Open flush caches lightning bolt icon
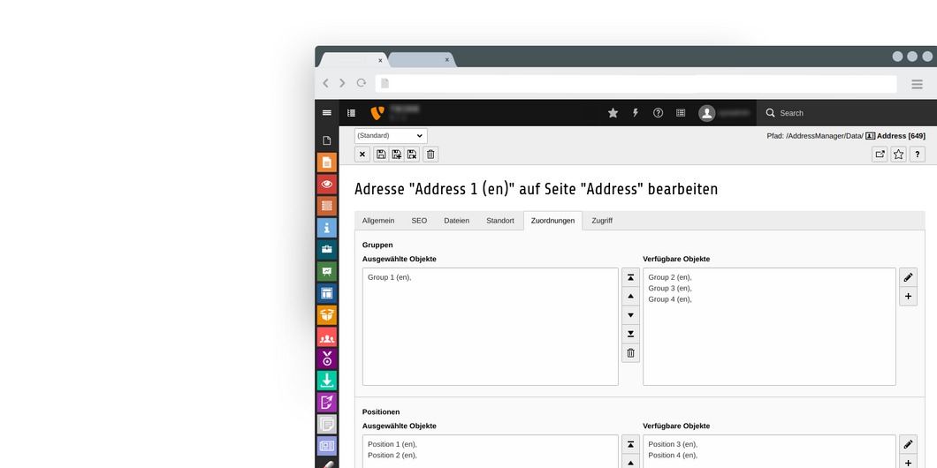 tap(636, 113)
